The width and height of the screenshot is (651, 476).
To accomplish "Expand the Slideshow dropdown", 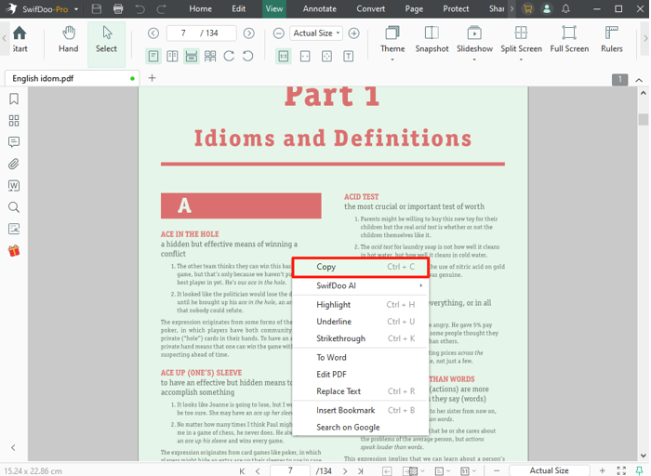I will [x=474, y=59].
